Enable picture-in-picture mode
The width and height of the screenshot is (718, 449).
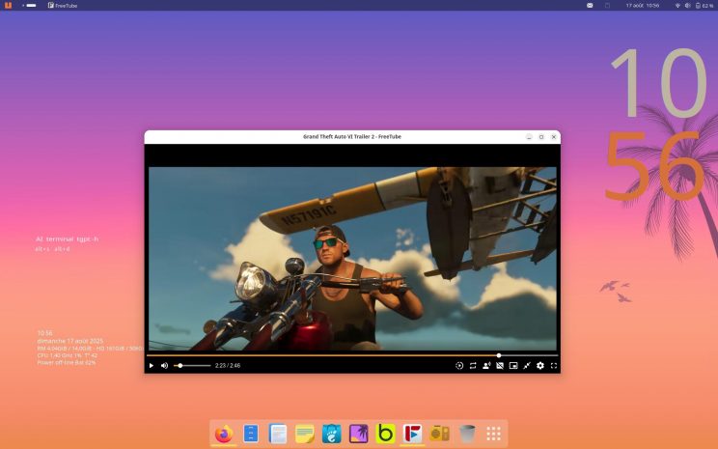tap(513, 366)
